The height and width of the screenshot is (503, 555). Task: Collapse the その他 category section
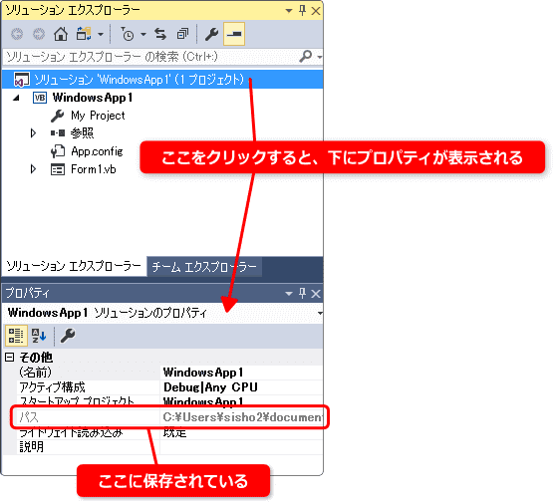coord(10,358)
